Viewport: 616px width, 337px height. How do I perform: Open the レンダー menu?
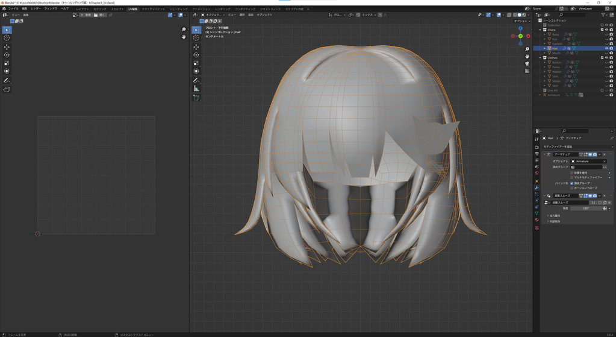click(36, 9)
